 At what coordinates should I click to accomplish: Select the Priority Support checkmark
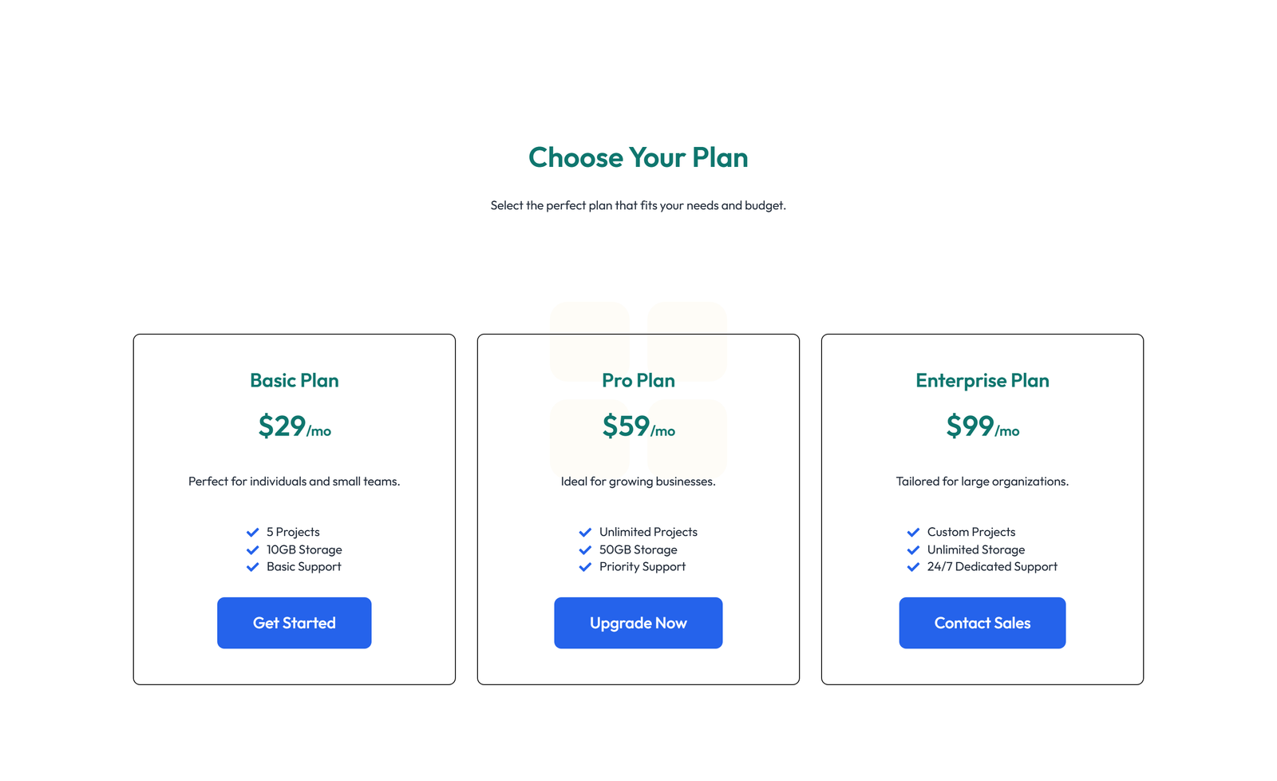click(584, 567)
